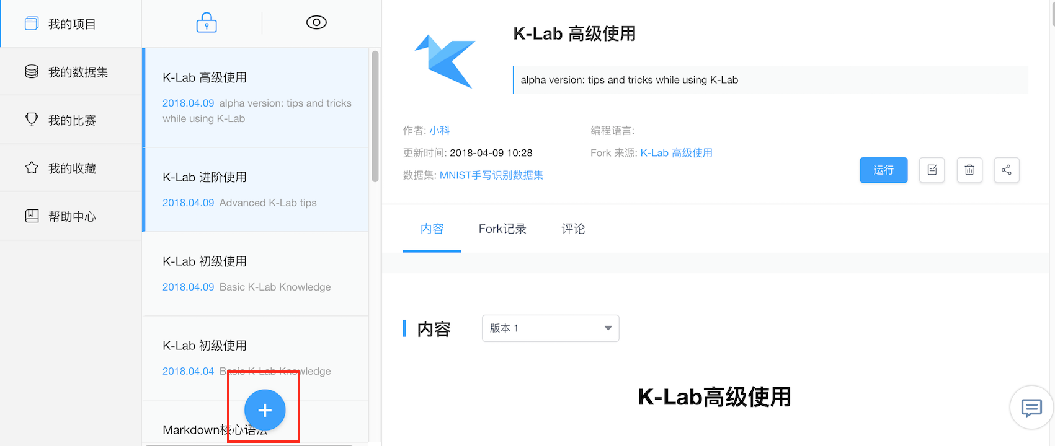The image size is (1055, 446).
Task: Click the K-Lab高级使用 notebook content heading
Action: click(714, 397)
